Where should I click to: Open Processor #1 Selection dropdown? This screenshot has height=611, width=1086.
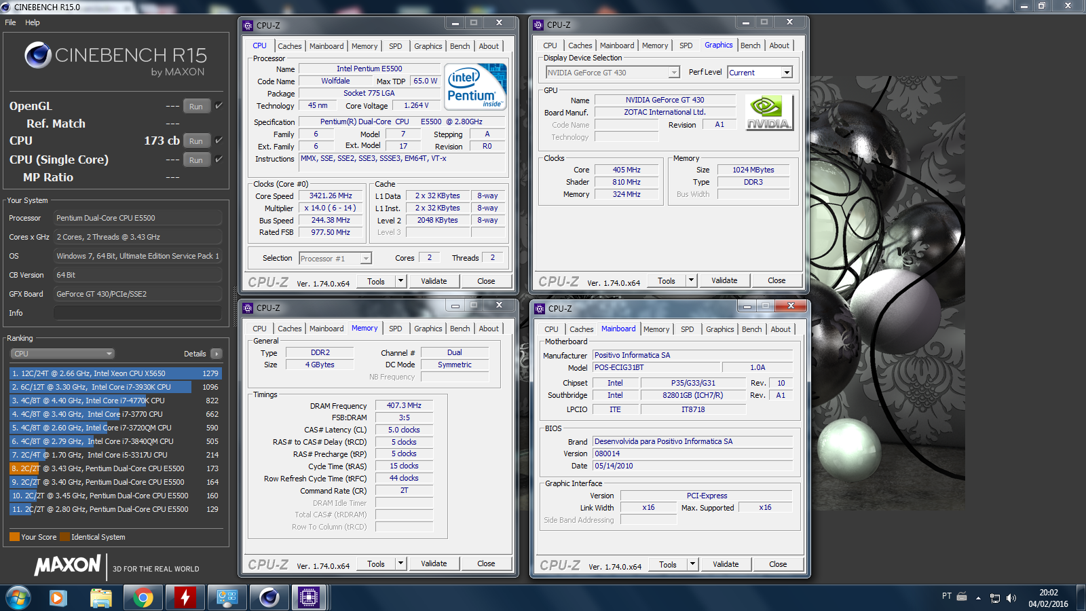[x=335, y=258]
